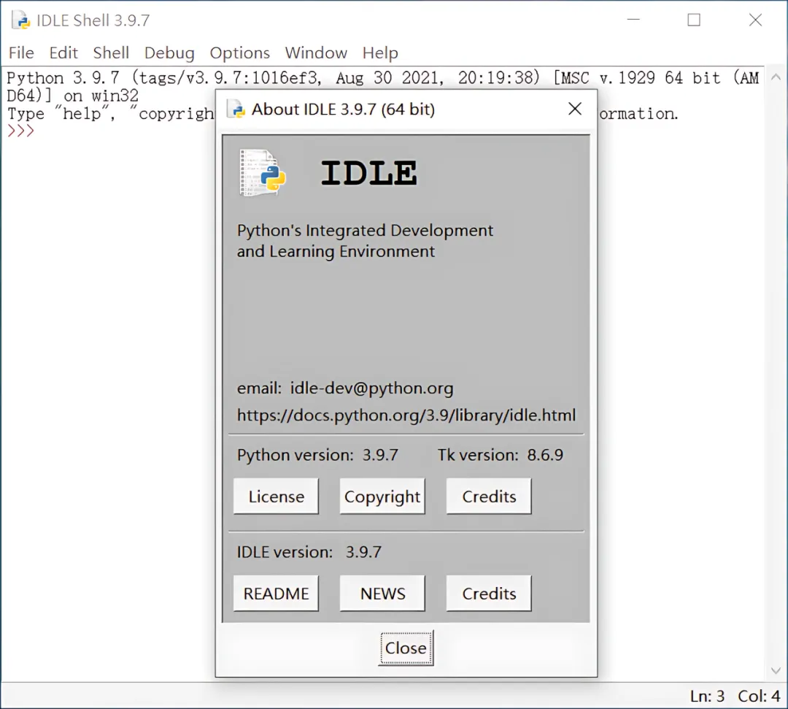This screenshot has height=709, width=788.
Task: Show Python Copyright information
Action: tap(382, 497)
